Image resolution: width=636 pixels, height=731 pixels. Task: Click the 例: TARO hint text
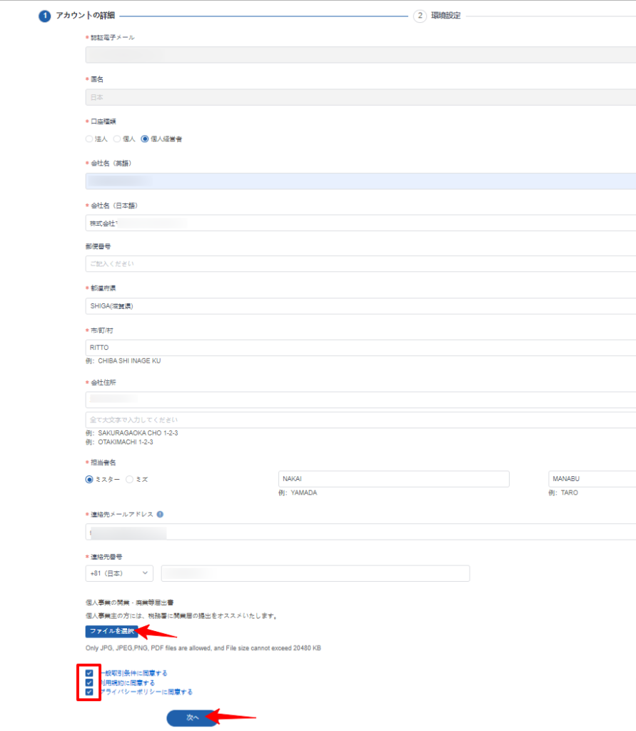563,493
